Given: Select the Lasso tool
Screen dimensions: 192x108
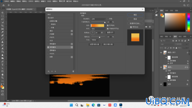Looking at the screenshot, I should 2,19.
